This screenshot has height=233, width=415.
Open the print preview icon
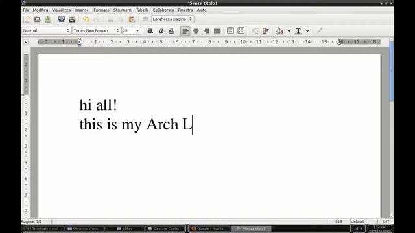click(62, 19)
